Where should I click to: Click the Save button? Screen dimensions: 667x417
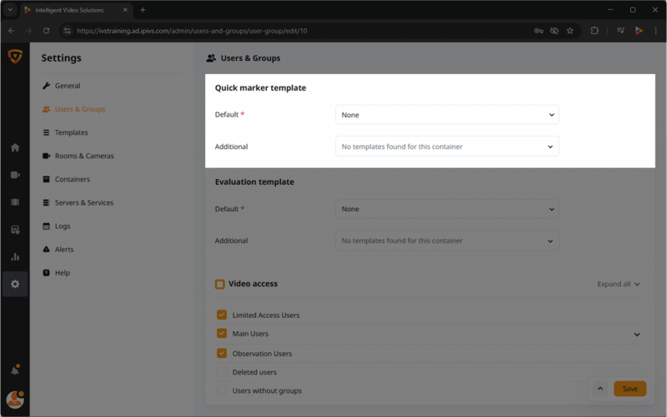pos(630,389)
